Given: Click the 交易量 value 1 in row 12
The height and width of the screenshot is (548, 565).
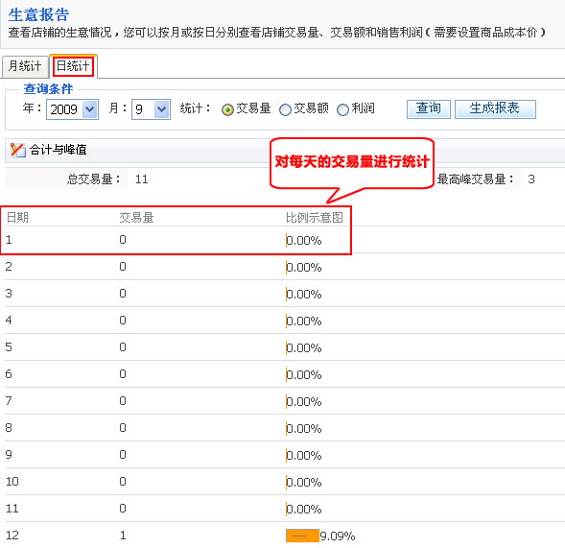Looking at the screenshot, I should [x=123, y=536].
